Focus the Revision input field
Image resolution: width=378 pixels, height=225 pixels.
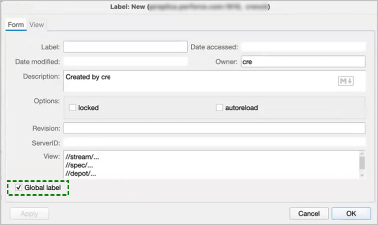[214, 128]
